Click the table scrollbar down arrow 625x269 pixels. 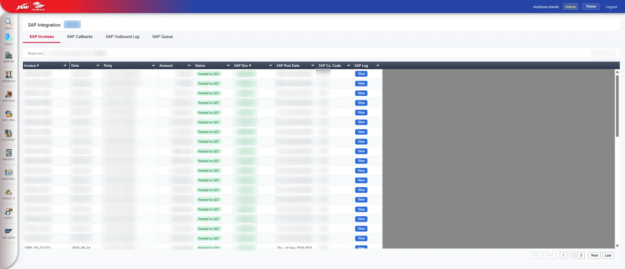coord(617,246)
